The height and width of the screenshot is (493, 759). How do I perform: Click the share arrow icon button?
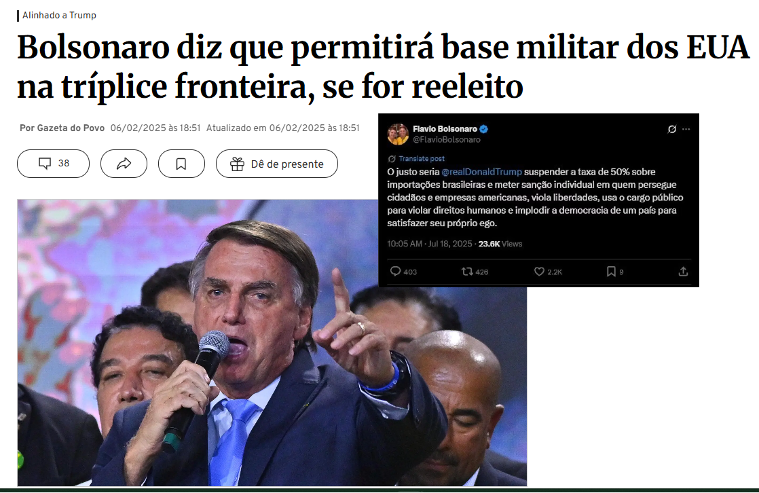(124, 164)
